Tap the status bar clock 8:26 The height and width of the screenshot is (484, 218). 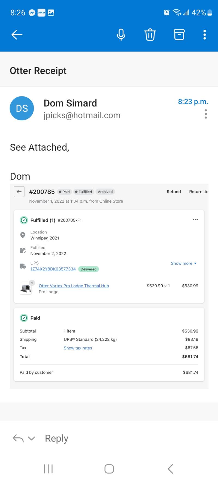18,13
